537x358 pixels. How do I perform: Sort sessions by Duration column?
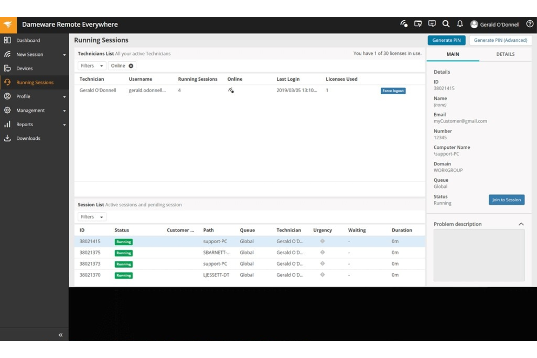[402, 230]
